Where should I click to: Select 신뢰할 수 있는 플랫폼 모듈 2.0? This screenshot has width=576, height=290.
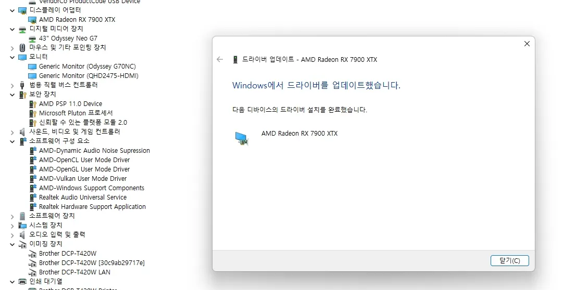[x=83, y=123]
